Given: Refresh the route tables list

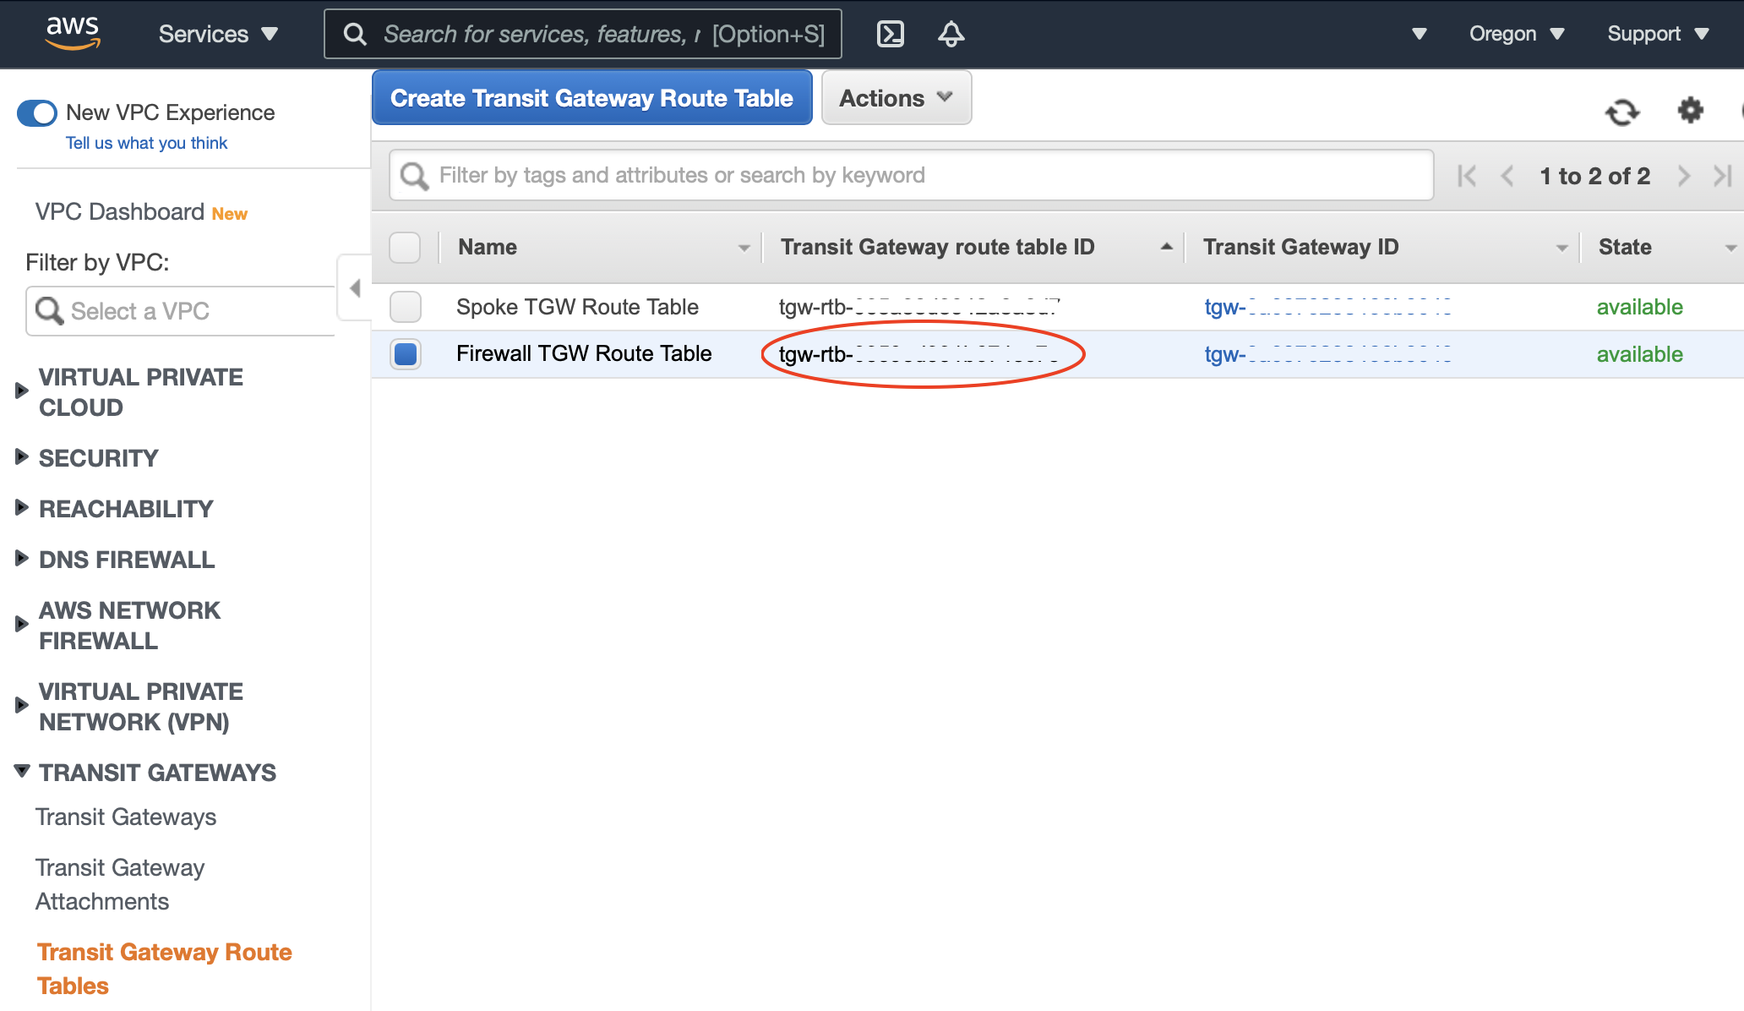Looking at the screenshot, I should 1621,112.
